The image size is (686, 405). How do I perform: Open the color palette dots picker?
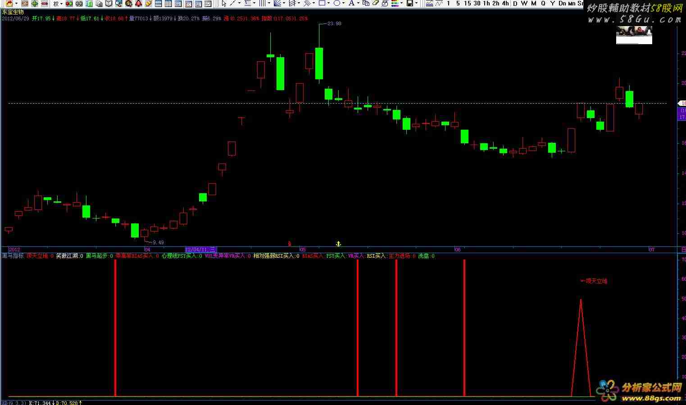[x=395, y=4]
